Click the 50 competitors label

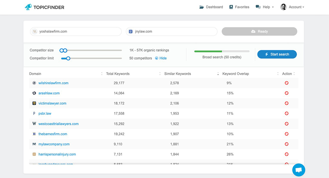point(140,58)
